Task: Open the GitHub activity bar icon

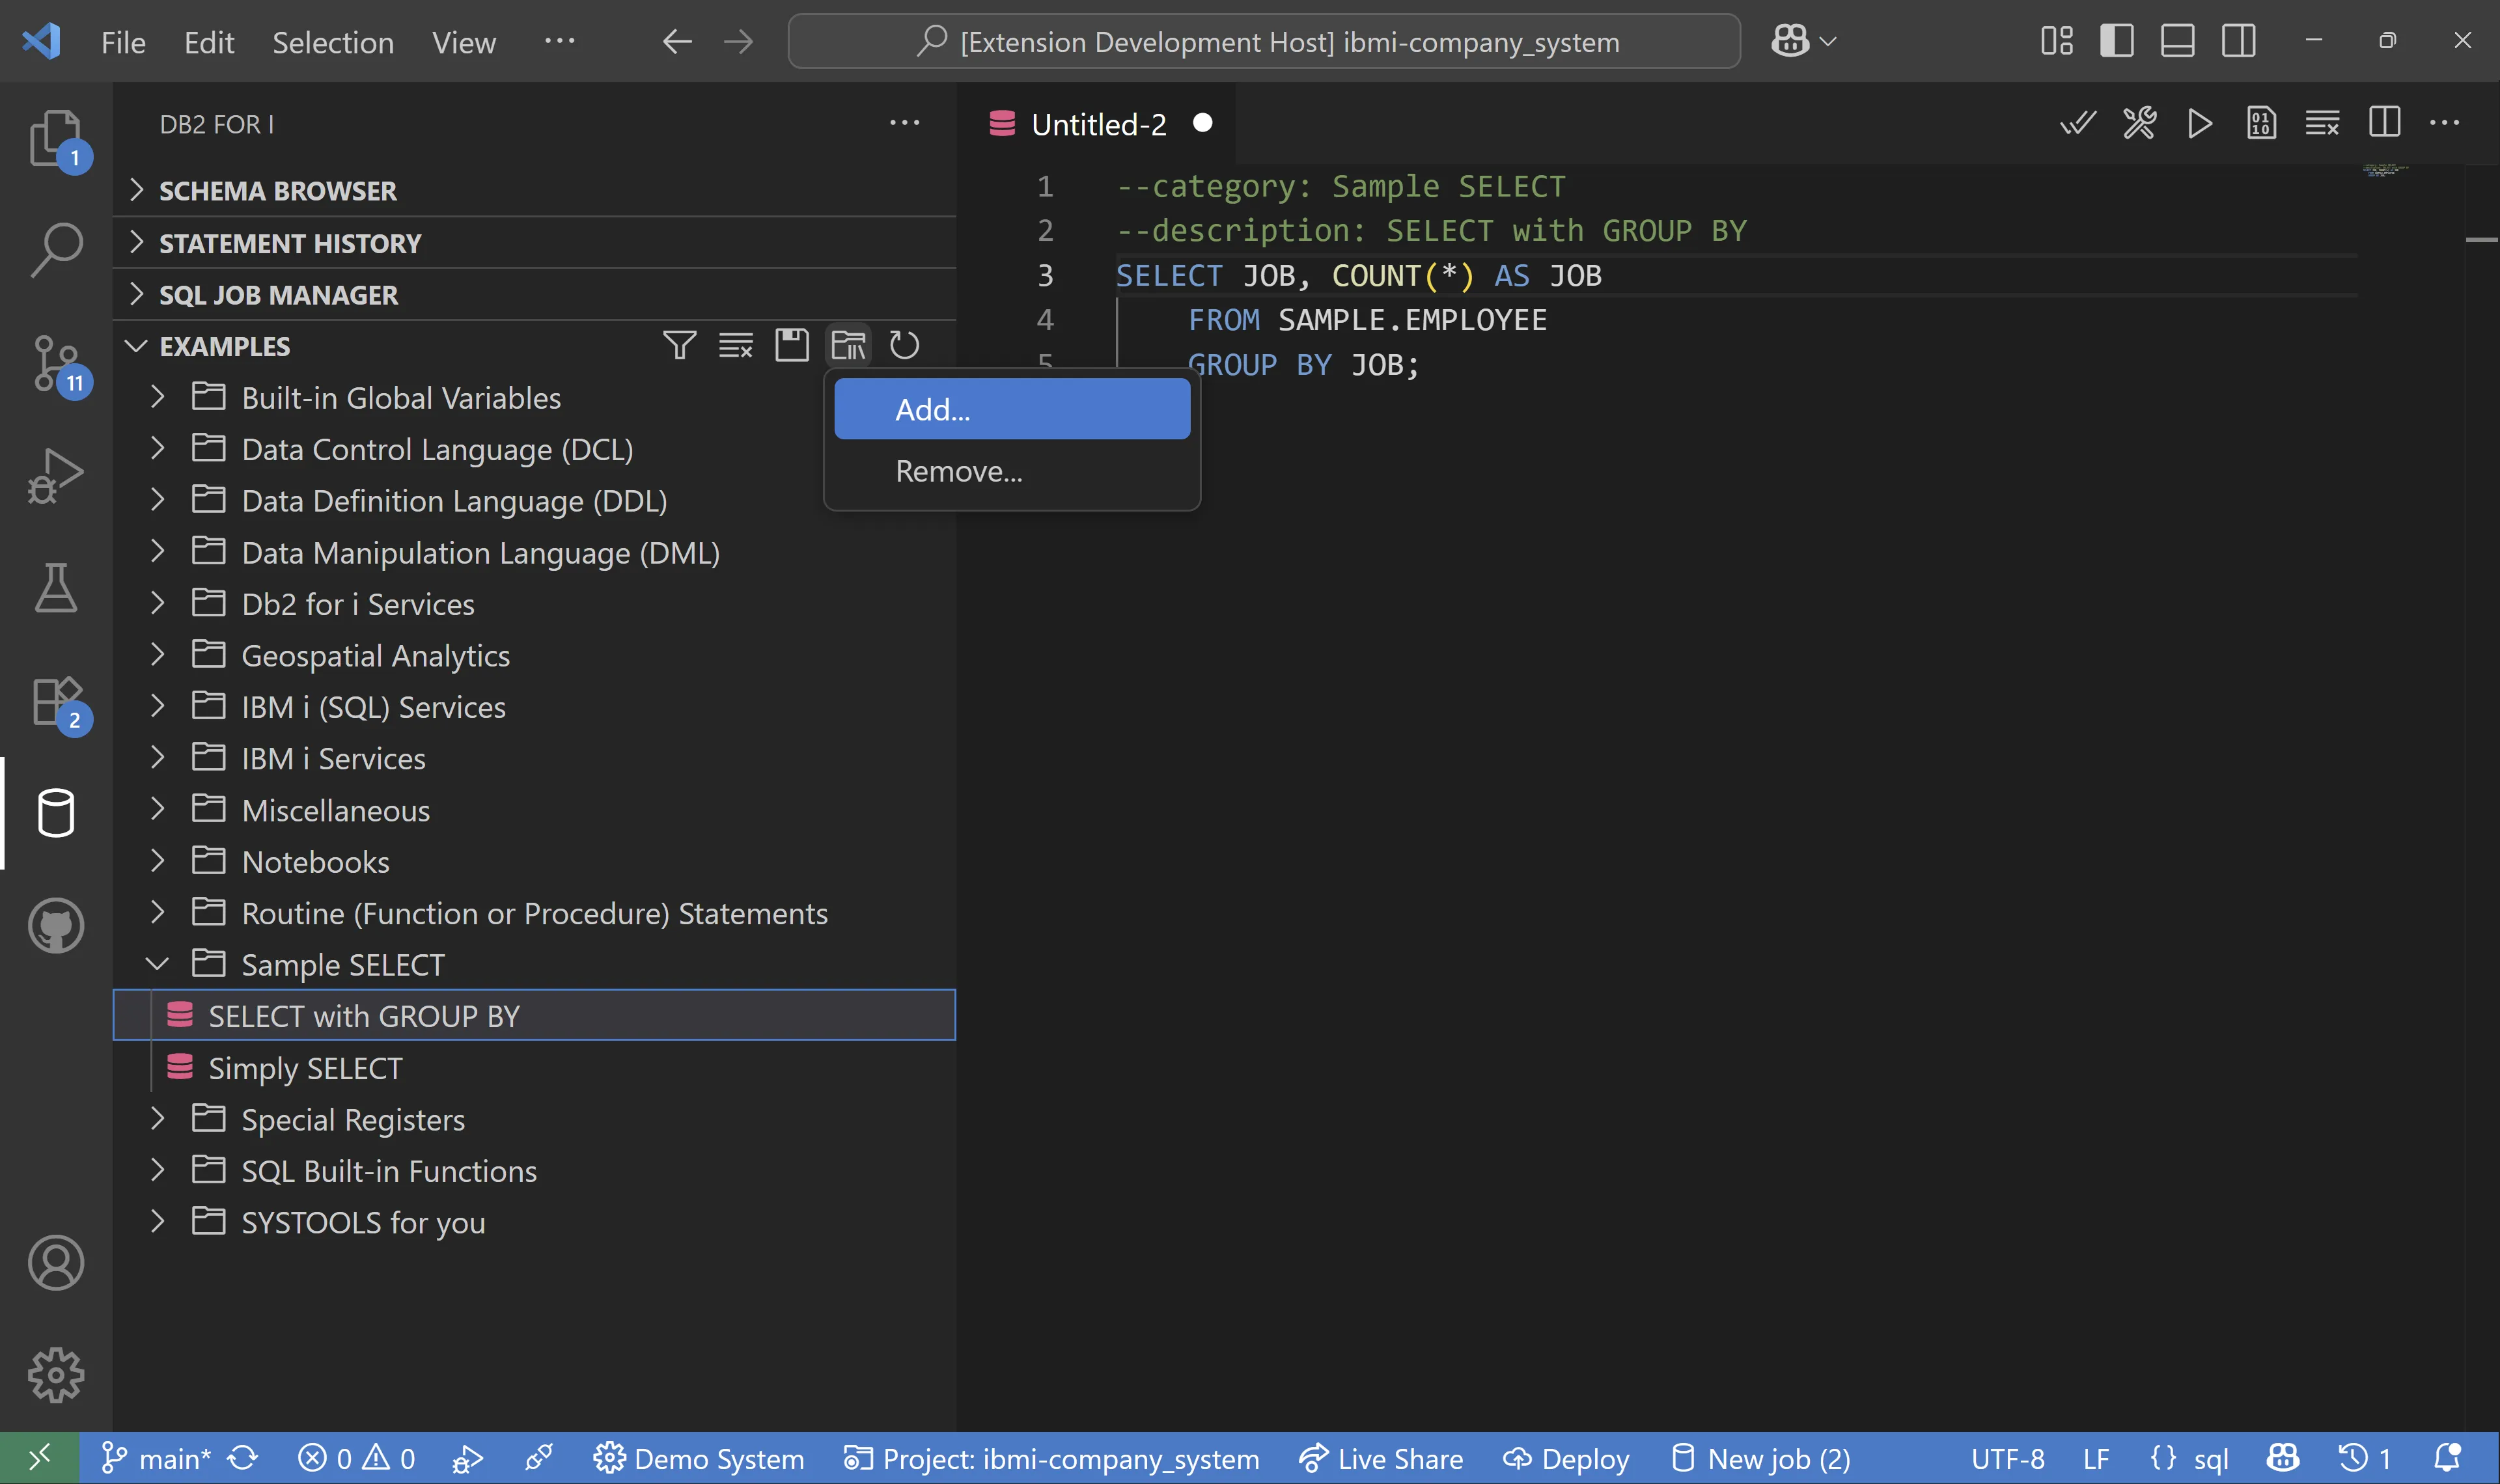Action: [56, 925]
